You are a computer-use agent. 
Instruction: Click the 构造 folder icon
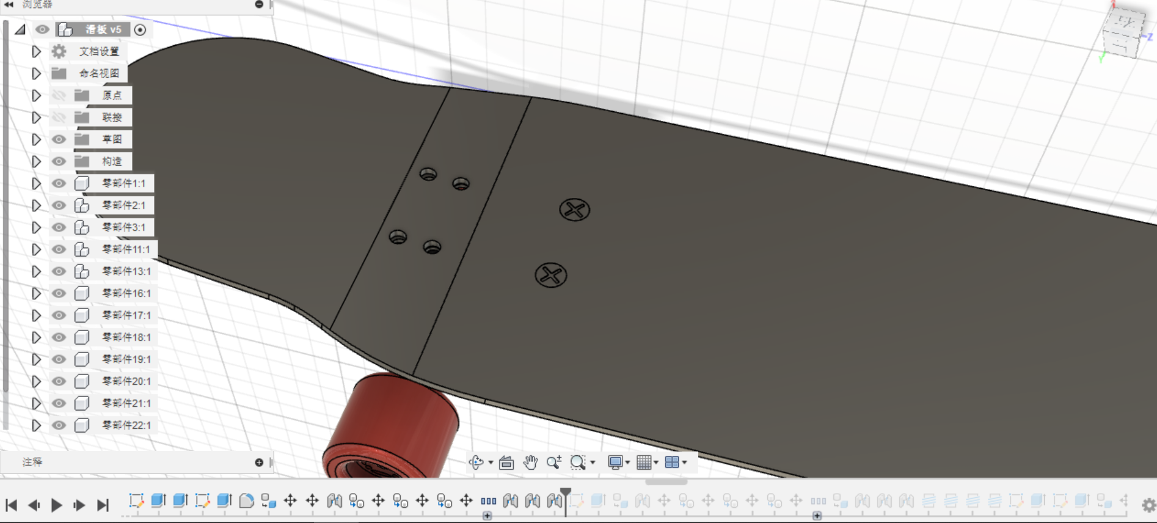click(81, 161)
